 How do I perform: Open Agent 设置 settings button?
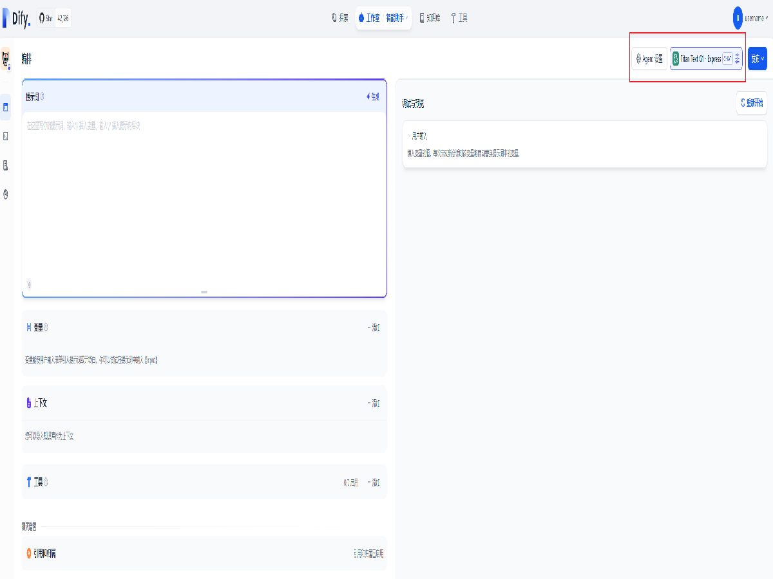point(649,59)
